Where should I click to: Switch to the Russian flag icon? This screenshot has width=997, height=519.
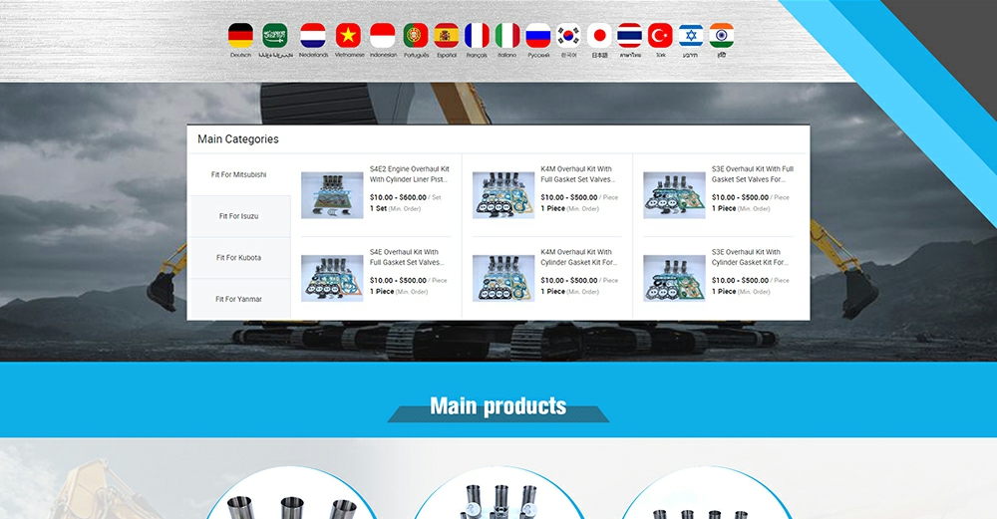538,36
